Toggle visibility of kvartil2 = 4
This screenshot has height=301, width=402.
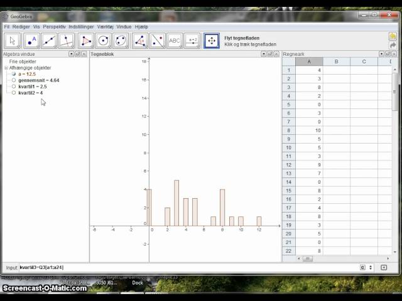[14, 93]
